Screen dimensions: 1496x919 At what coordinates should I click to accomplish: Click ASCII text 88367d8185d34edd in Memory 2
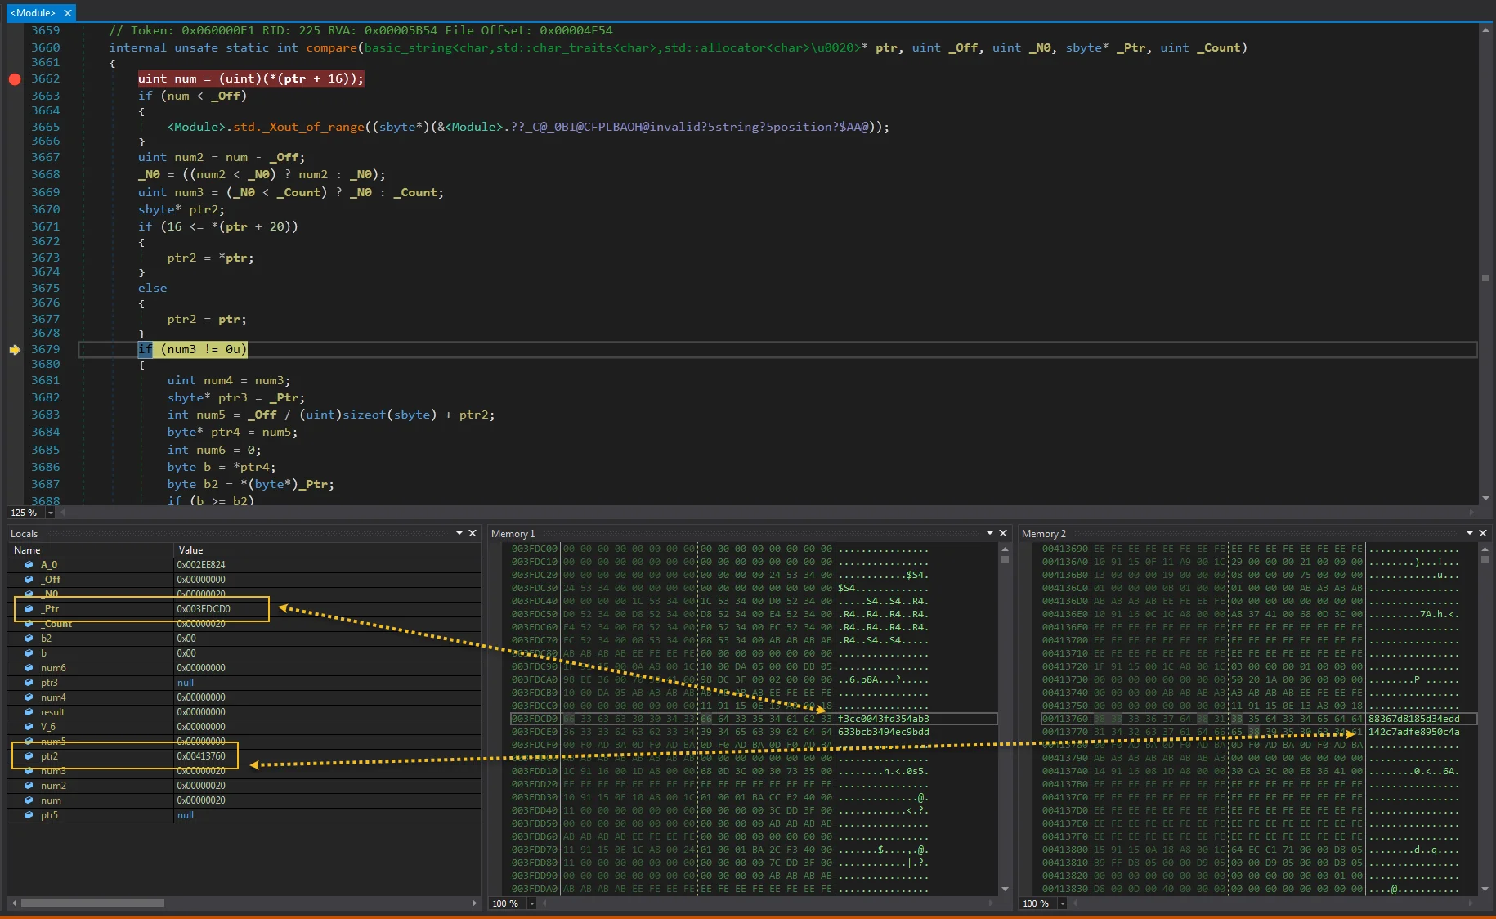1414,719
